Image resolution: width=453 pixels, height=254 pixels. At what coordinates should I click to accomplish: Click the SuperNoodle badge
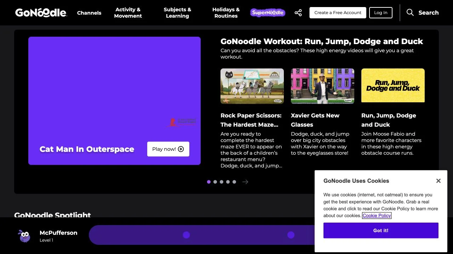(268, 13)
